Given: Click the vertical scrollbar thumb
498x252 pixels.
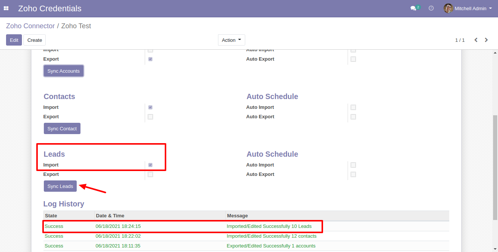Looking at the screenshot, I should [495, 168].
